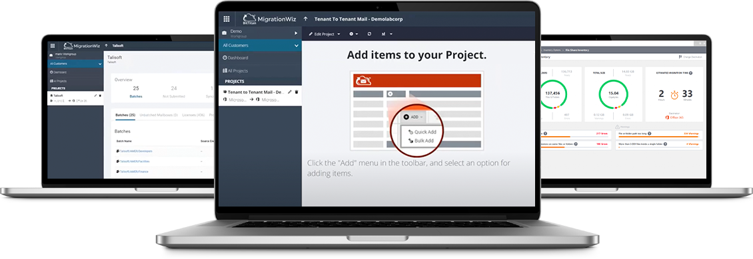Open the apps grid icon on center laptop
Image resolution: width=753 pixels, height=259 pixels.
point(227,19)
